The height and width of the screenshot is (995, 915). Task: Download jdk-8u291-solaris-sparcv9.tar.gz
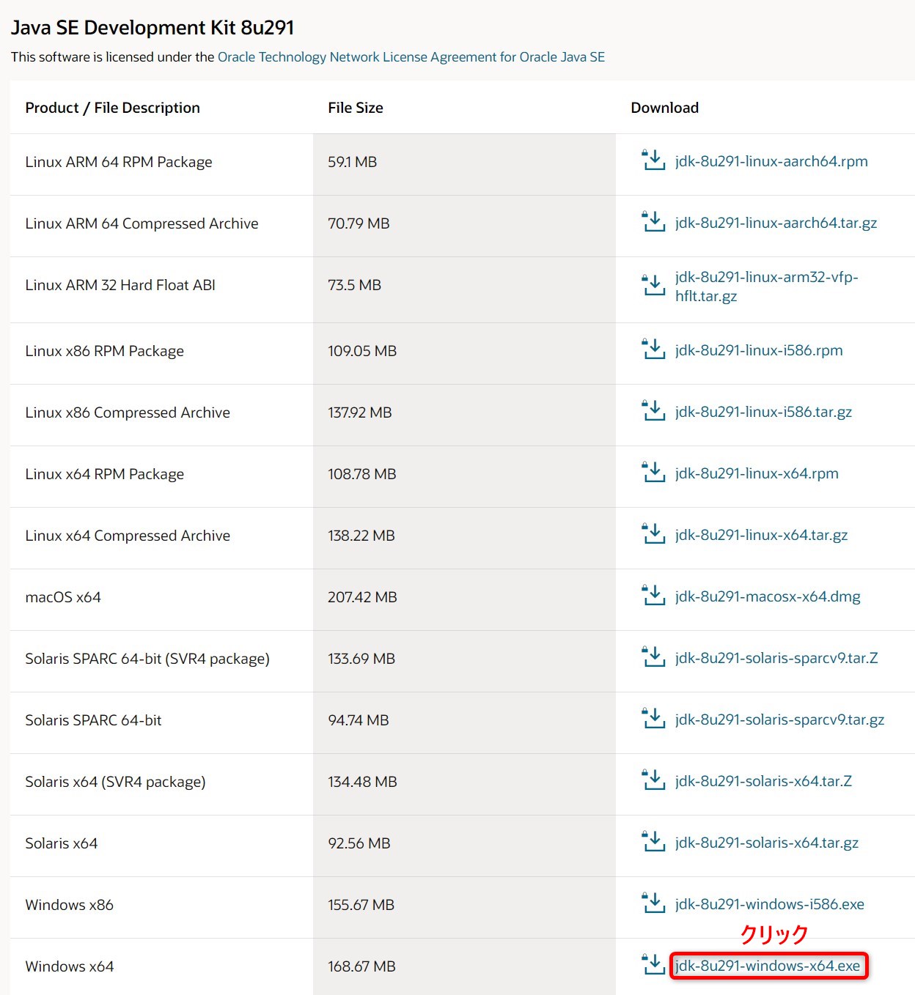tap(779, 720)
